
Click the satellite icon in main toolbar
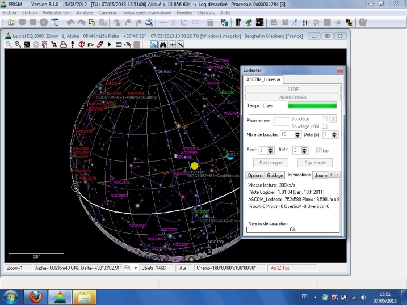click(x=249, y=23)
